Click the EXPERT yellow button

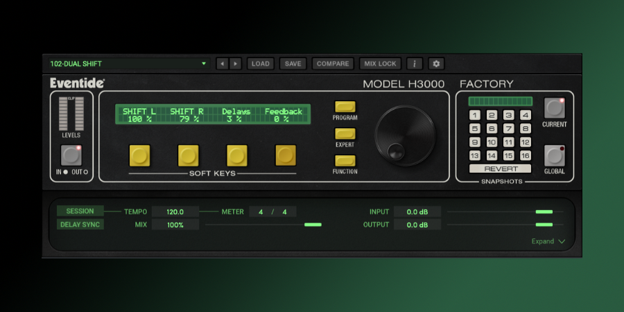click(345, 134)
